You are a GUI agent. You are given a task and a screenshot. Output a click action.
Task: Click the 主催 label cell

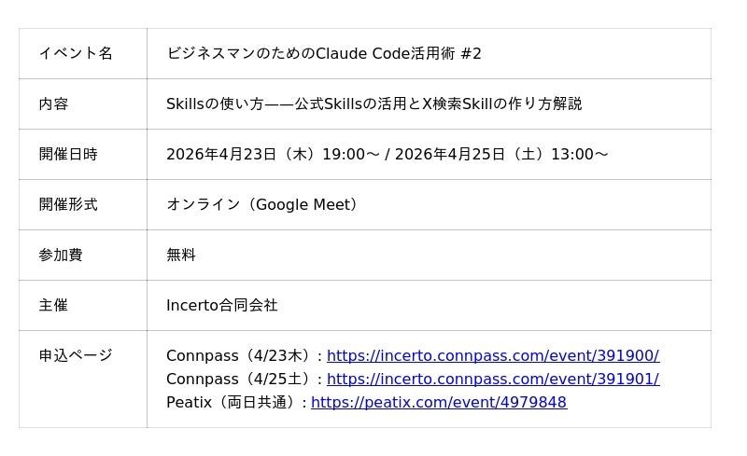point(53,305)
